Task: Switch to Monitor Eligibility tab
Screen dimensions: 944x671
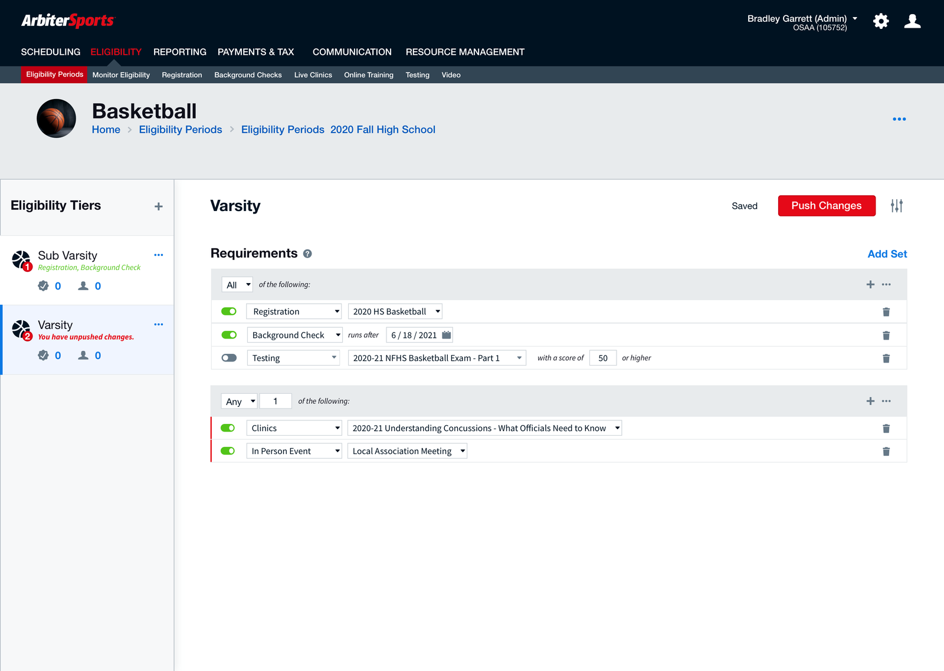Action: [x=121, y=75]
